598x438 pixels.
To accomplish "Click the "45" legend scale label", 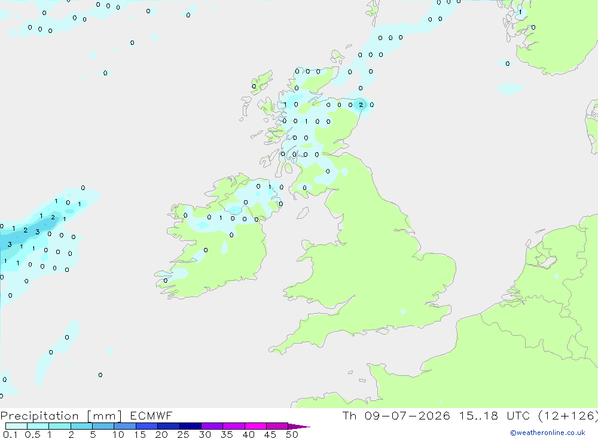I will pos(270,434).
